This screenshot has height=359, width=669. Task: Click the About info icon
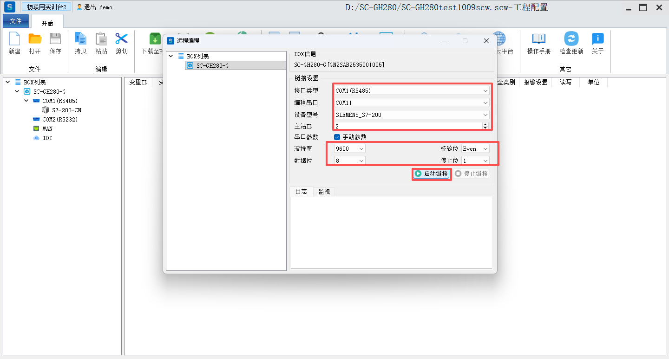(x=597, y=39)
